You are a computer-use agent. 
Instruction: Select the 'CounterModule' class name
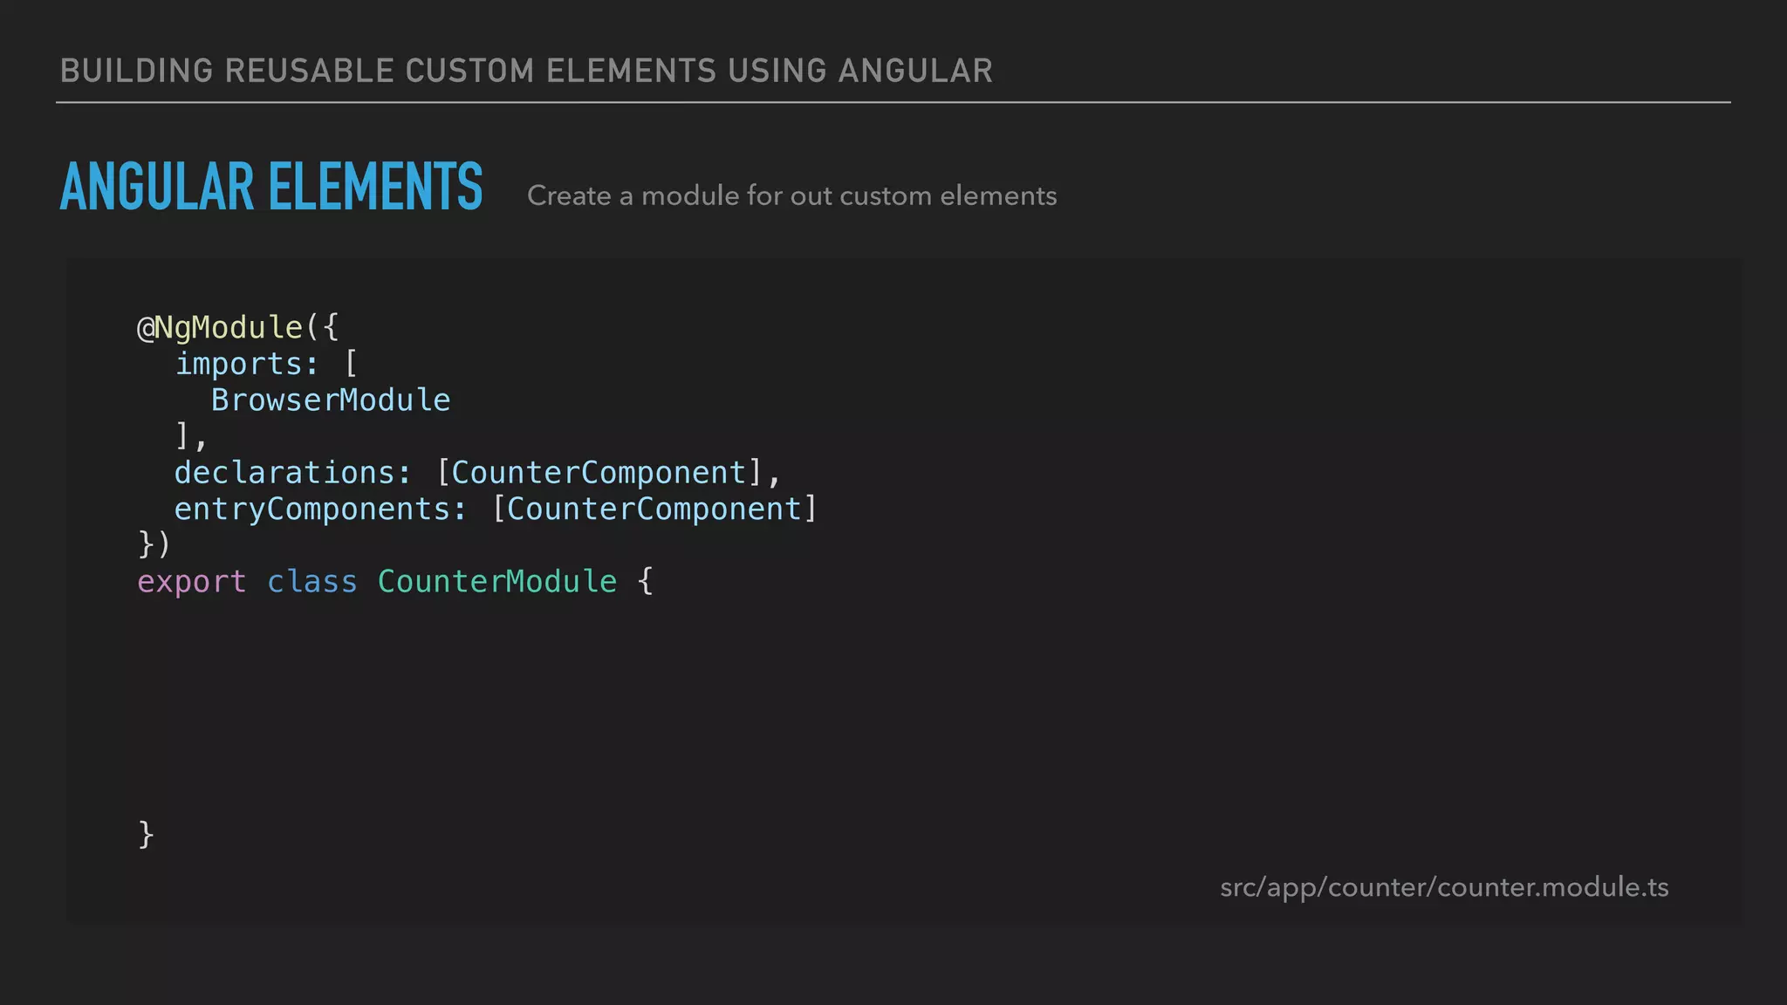497,581
